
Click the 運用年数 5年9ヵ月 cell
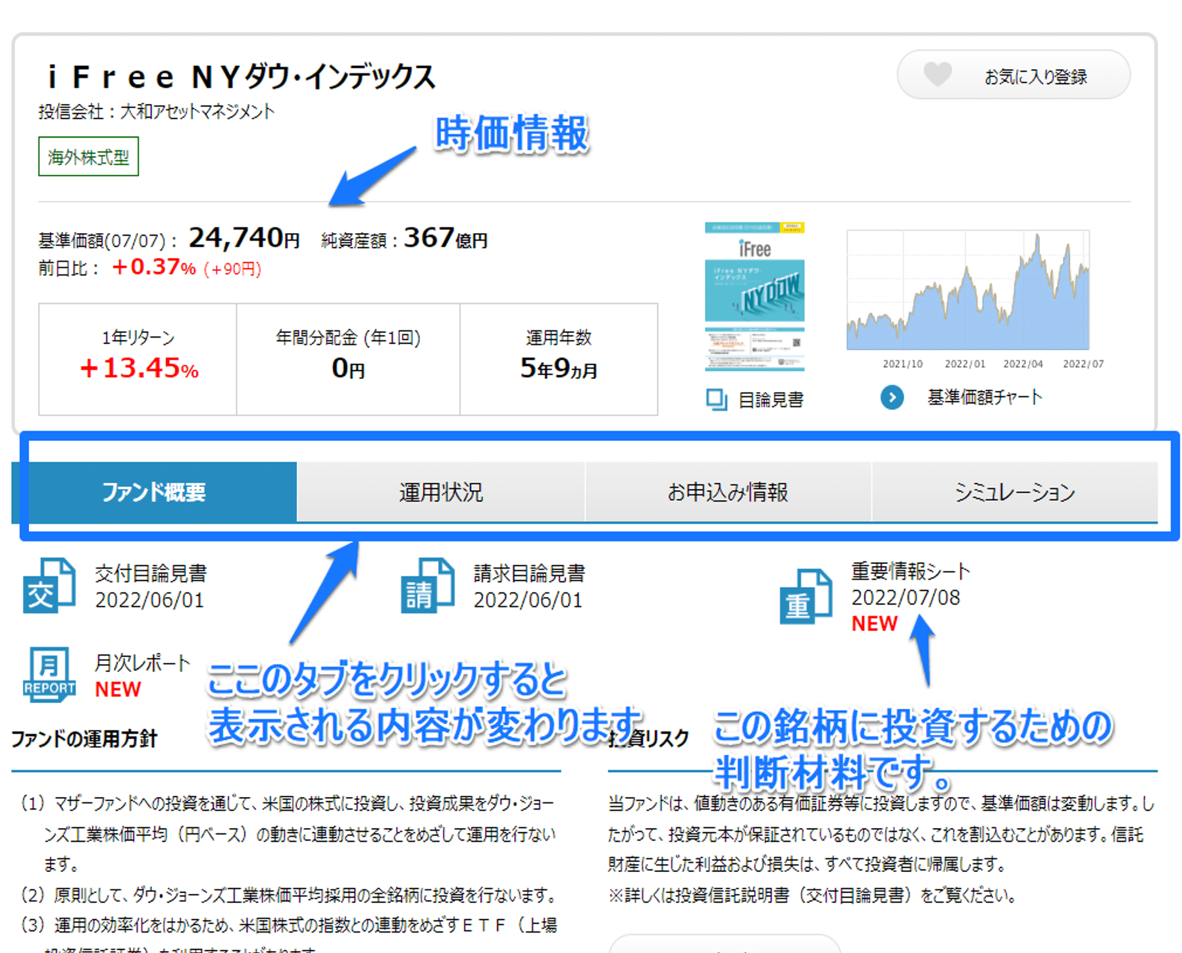[559, 359]
